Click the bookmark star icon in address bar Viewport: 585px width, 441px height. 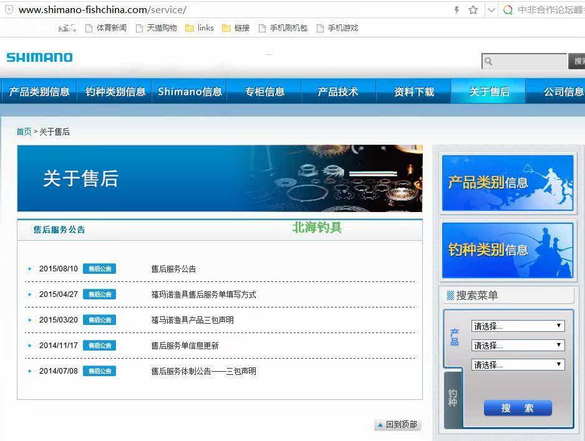pyautogui.click(x=473, y=10)
